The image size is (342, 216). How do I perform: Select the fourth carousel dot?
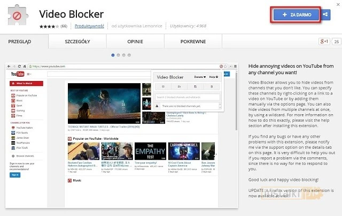pyautogui.click(x=129, y=55)
